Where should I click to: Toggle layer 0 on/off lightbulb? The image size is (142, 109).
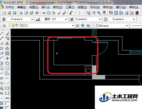coord(9,25)
